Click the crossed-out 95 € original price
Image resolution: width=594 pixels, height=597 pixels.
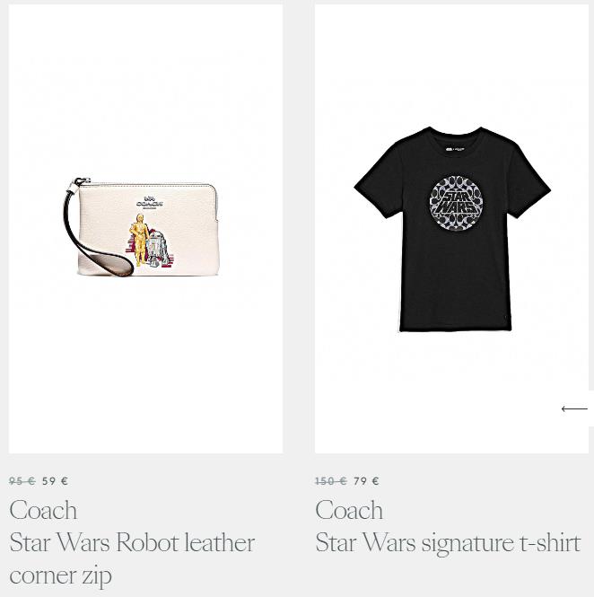[22, 481]
